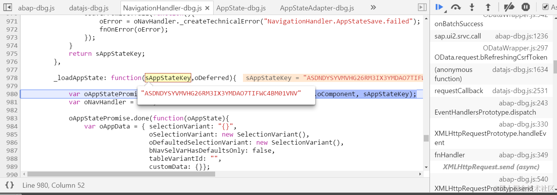Select (anonymous function) call stack frame
Image resolution: width=557 pixels, height=195 pixels.
[453, 74]
